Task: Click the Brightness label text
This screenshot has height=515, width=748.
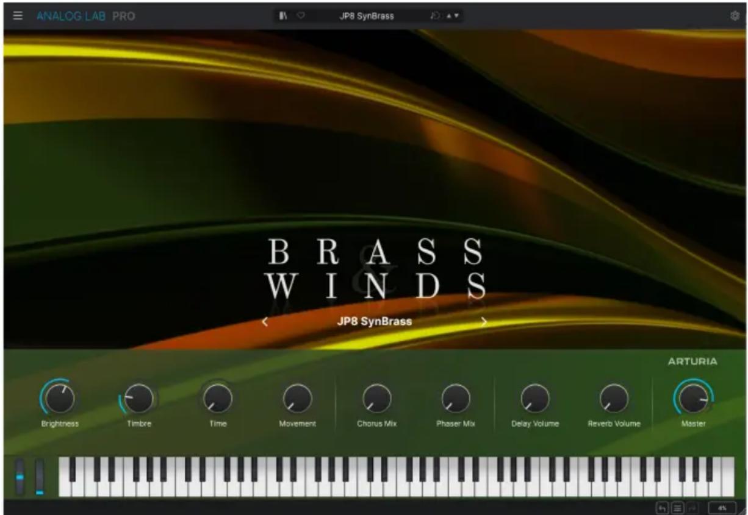Action: click(x=60, y=424)
